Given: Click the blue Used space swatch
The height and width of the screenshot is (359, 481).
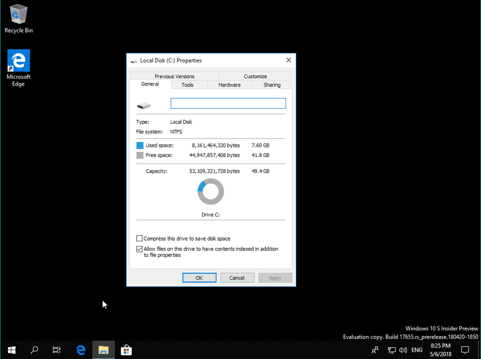Looking at the screenshot, I should (x=140, y=146).
